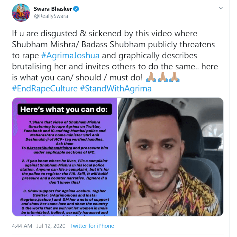Screen dimensions: 237x237
Task: Open the video screenshot of man in car
Action: [171, 157]
